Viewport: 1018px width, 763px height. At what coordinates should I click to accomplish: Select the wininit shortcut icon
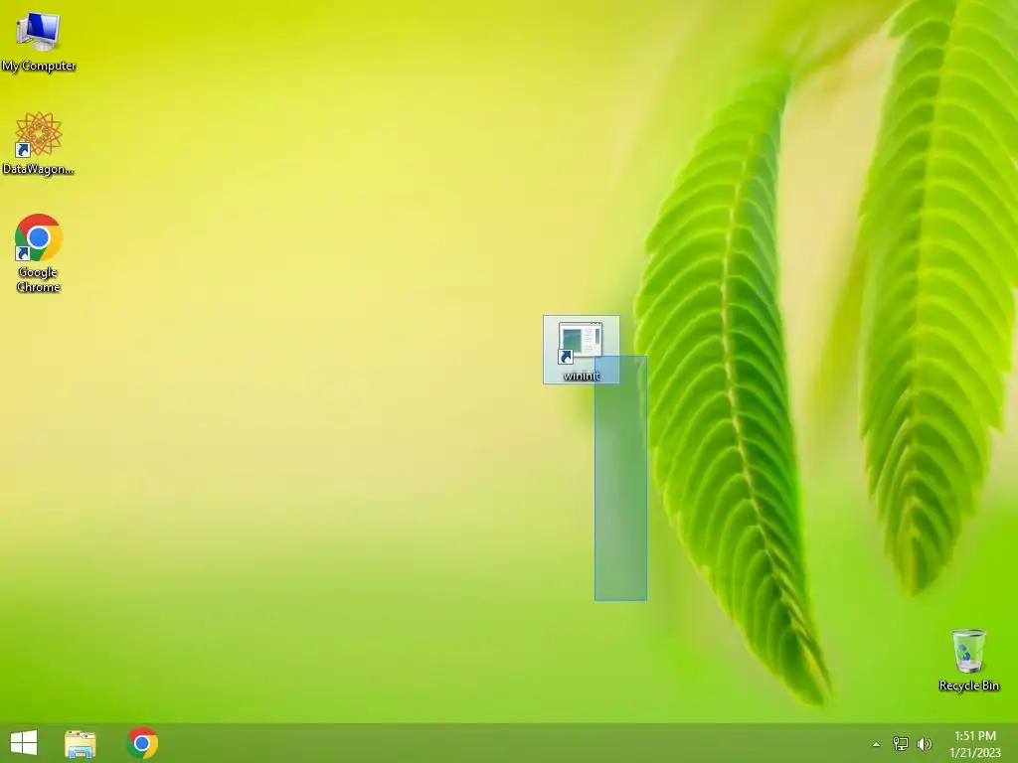(x=581, y=350)
